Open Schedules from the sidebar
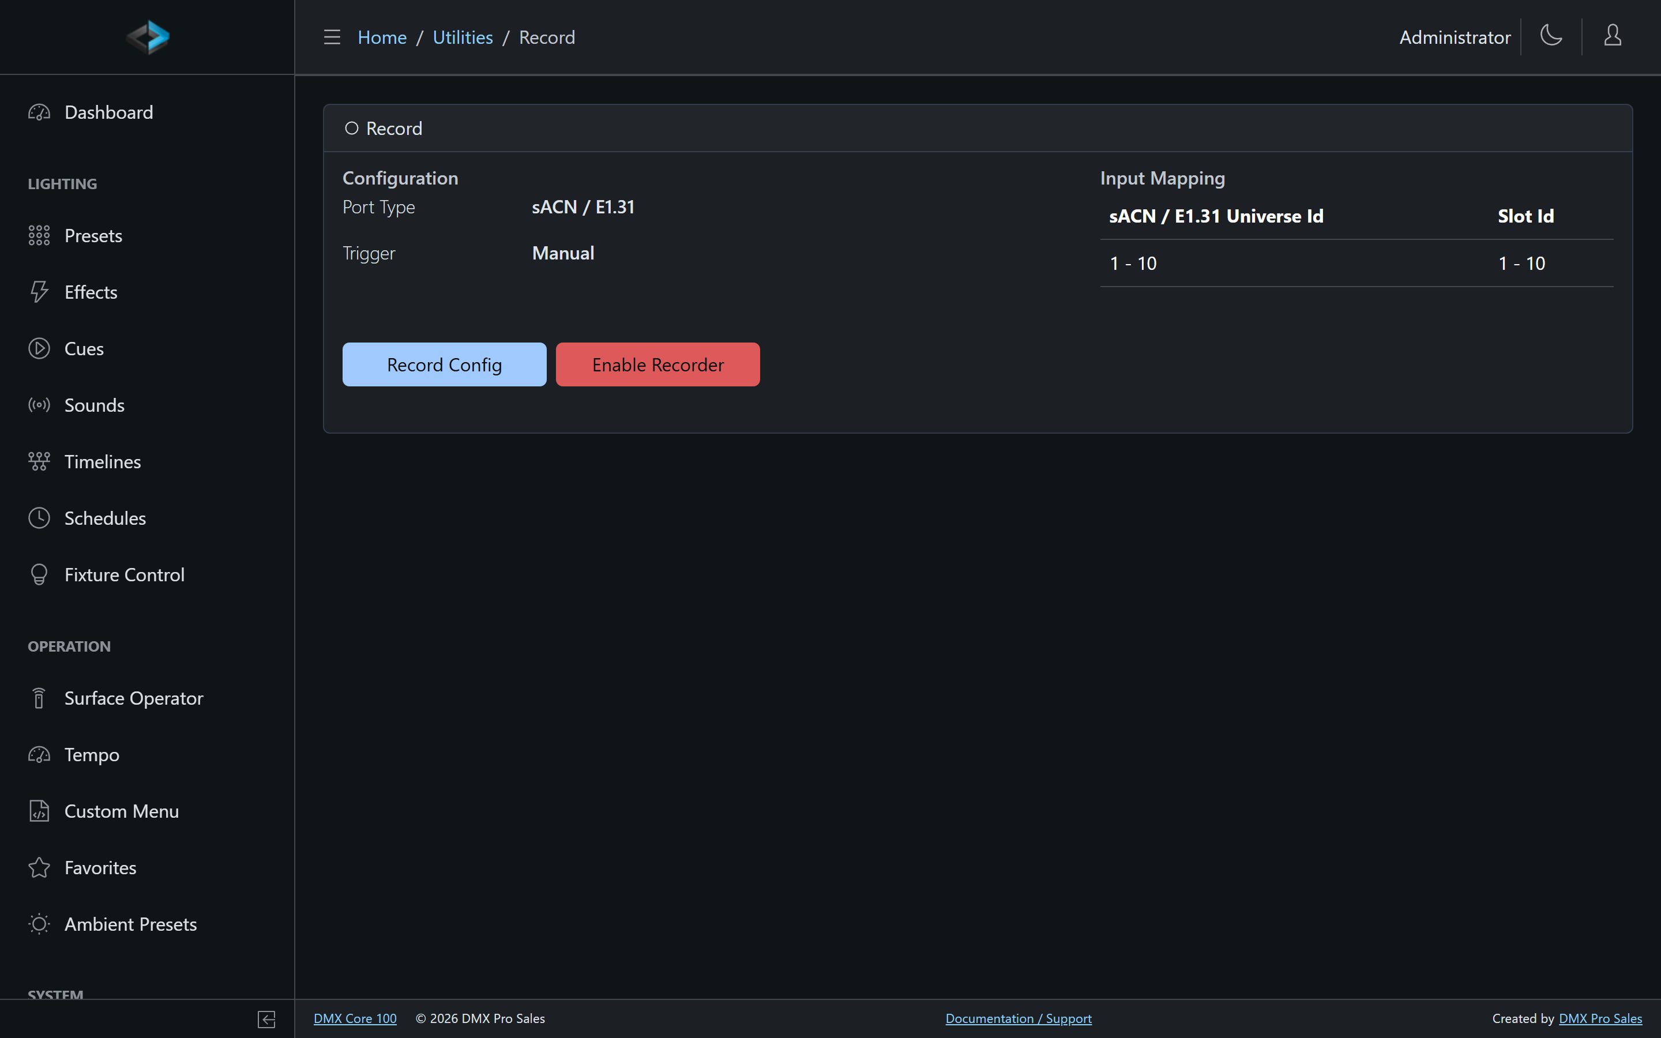The image size is (1661, 1038). [147, 518]
